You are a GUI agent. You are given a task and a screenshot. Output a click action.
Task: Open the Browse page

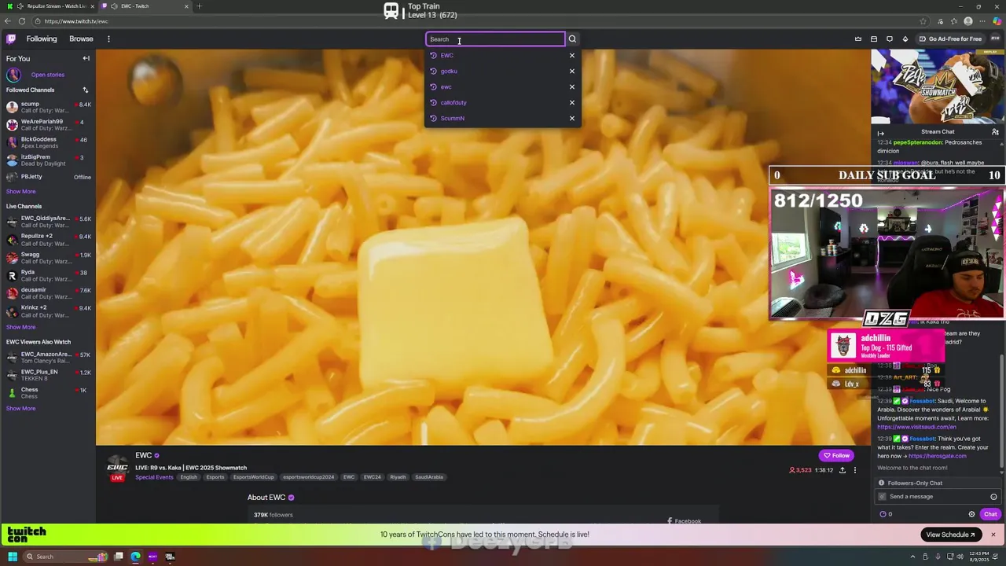[x=81, y=39]
